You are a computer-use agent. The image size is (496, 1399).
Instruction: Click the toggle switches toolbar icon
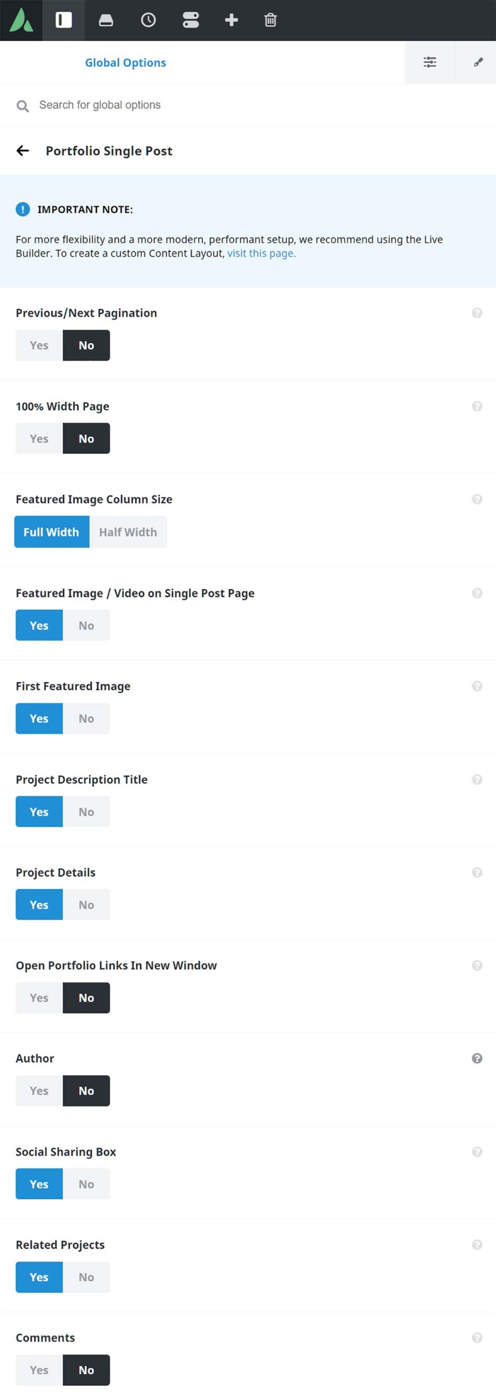point(190,20)
